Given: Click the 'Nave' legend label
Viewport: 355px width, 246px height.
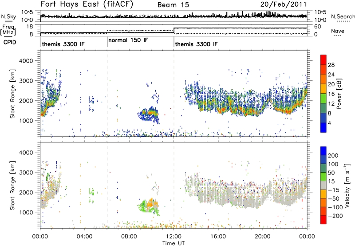Looking at the screenshot, I should [337, 31].
